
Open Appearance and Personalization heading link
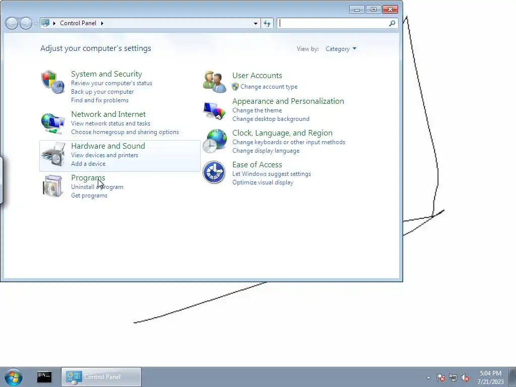[x=288, y=101]
